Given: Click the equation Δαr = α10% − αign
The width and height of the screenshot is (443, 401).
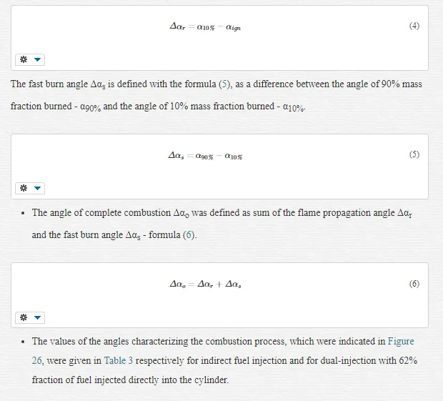Looking at the screenshot, I should (x=205, y=27).
